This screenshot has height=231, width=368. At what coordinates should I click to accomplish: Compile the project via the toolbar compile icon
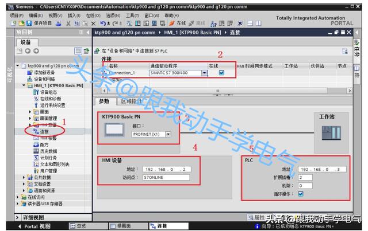coord(129,23)
